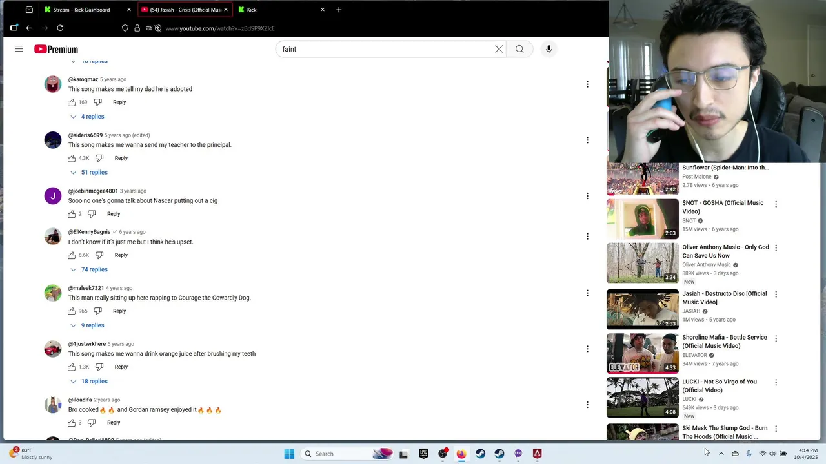Open the browser shield protection icon
Image resolution: width=826 pixels, height=464 pixels.
125,28
